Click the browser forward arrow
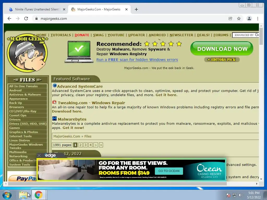The image size is (267, 200). [18, 18]
